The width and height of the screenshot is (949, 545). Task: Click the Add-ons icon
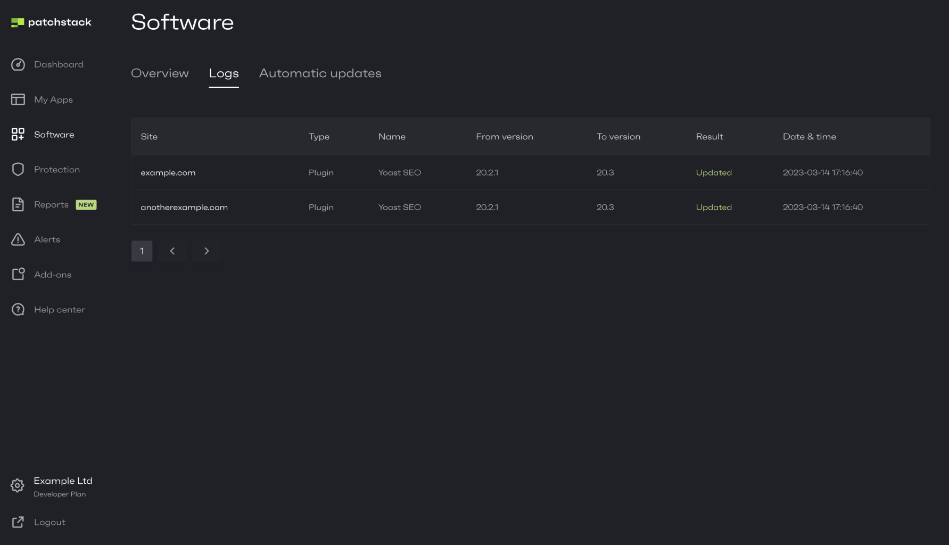(18, 274)
